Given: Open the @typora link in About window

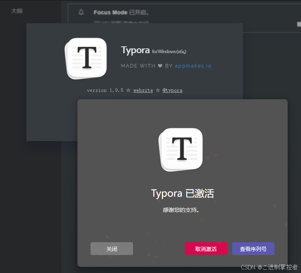Looking at the screenshot, I should (172, 90).
